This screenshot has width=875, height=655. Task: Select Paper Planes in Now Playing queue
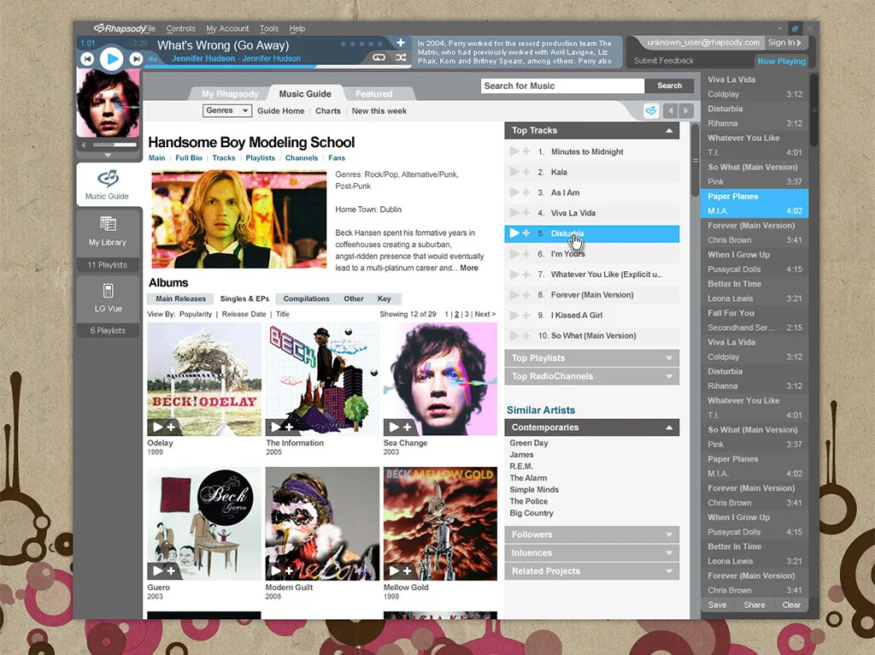pos(755,204)
